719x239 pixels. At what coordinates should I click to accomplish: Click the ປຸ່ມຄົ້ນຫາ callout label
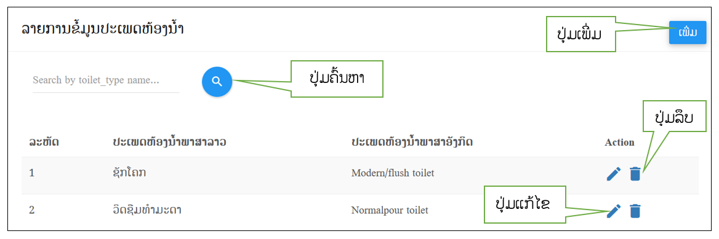(337, 79)
